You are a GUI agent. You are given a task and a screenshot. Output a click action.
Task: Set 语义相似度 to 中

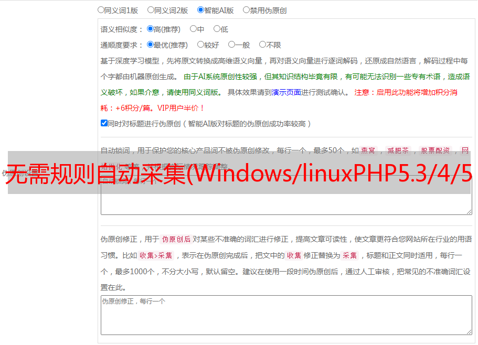pos(193,29)
